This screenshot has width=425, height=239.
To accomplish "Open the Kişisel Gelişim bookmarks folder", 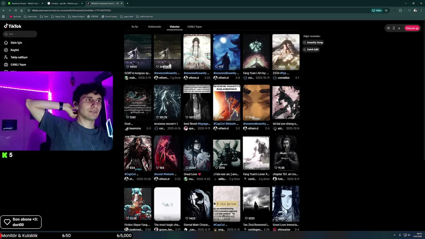I will coord(77,16).
